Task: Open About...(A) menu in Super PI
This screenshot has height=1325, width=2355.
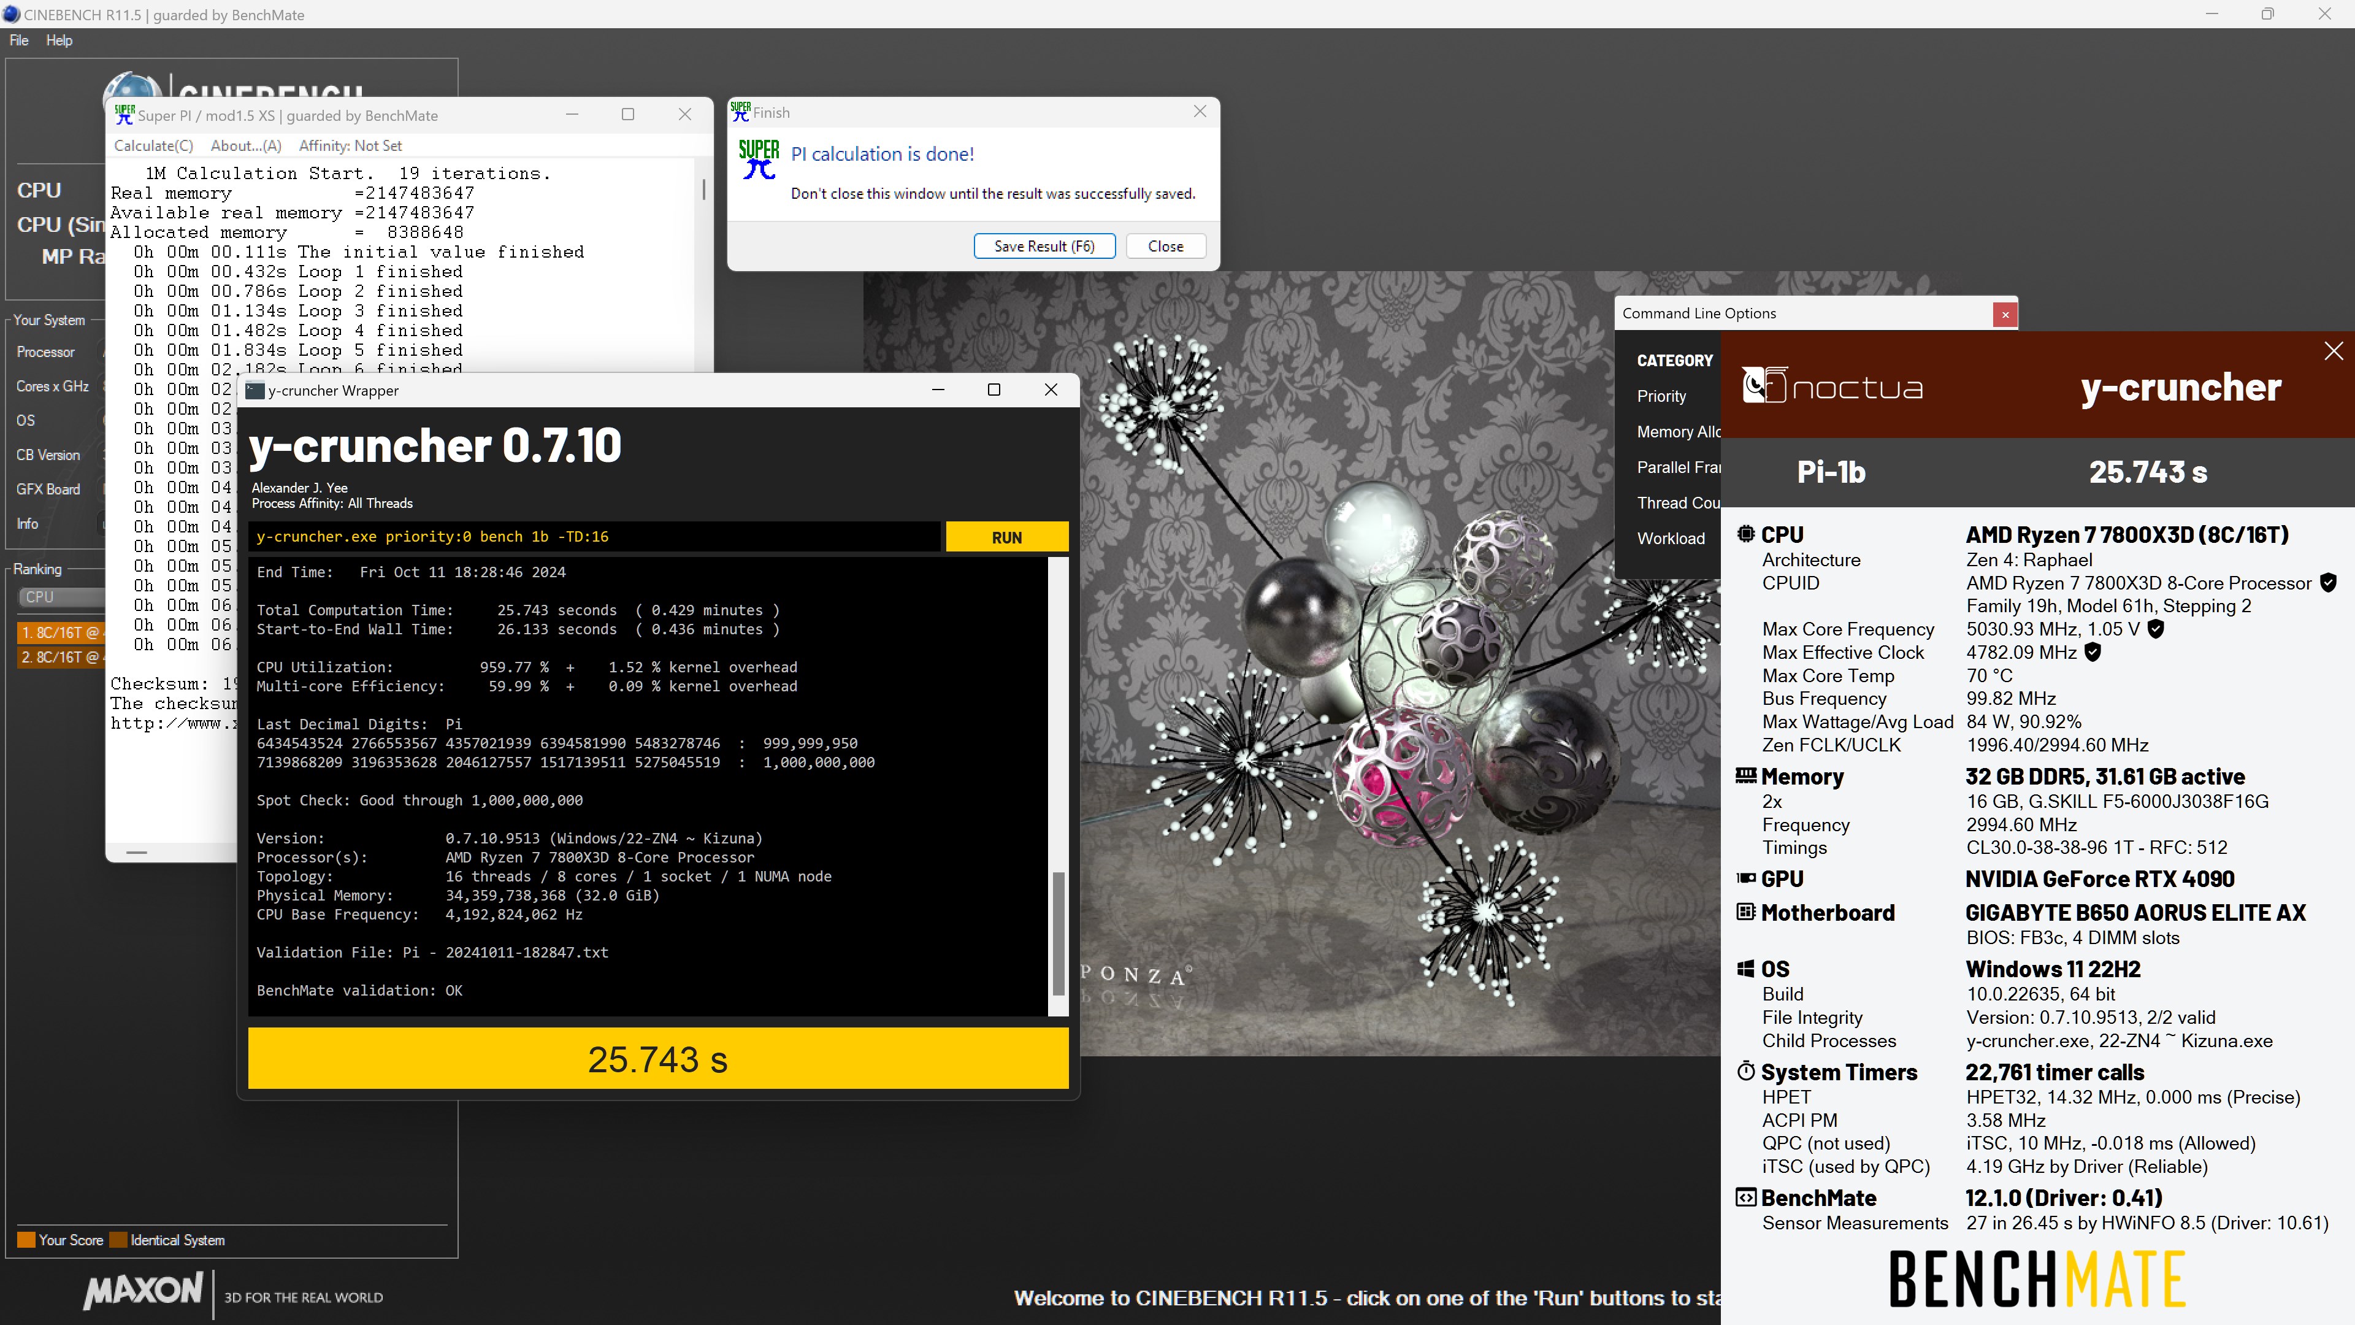Action: [246, 145]
